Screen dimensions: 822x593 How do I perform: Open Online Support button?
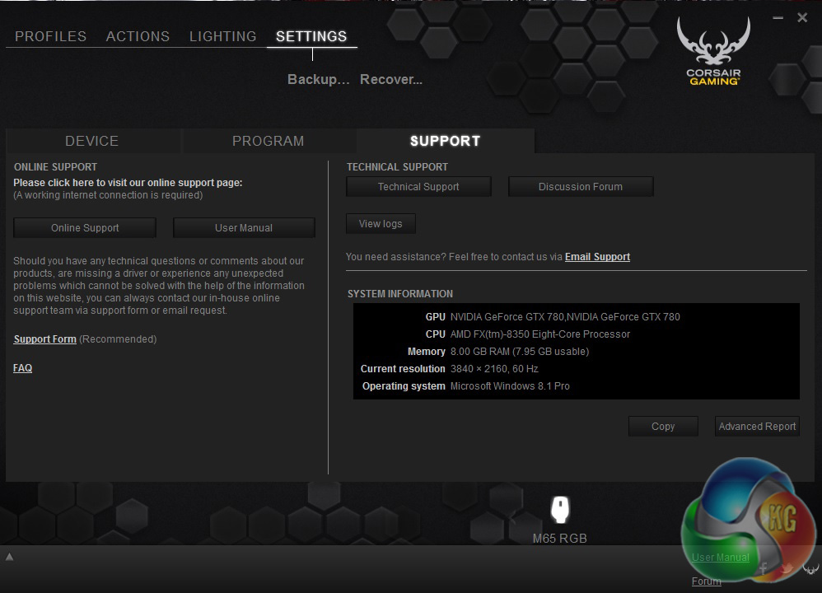85,227
